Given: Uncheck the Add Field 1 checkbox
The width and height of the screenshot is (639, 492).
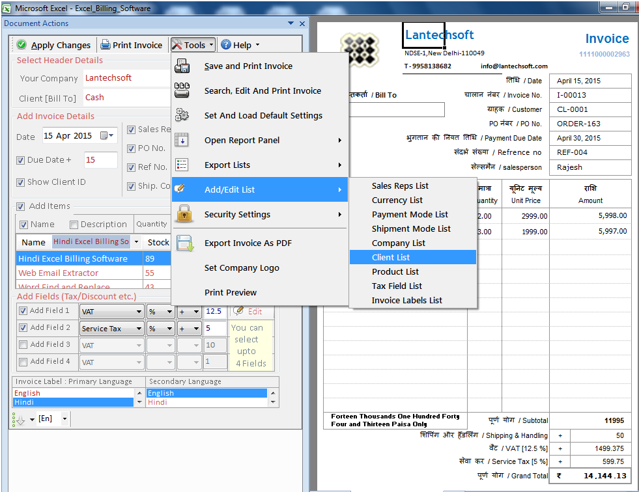Looking at the screenshot, I should click(x=23, y=311).
